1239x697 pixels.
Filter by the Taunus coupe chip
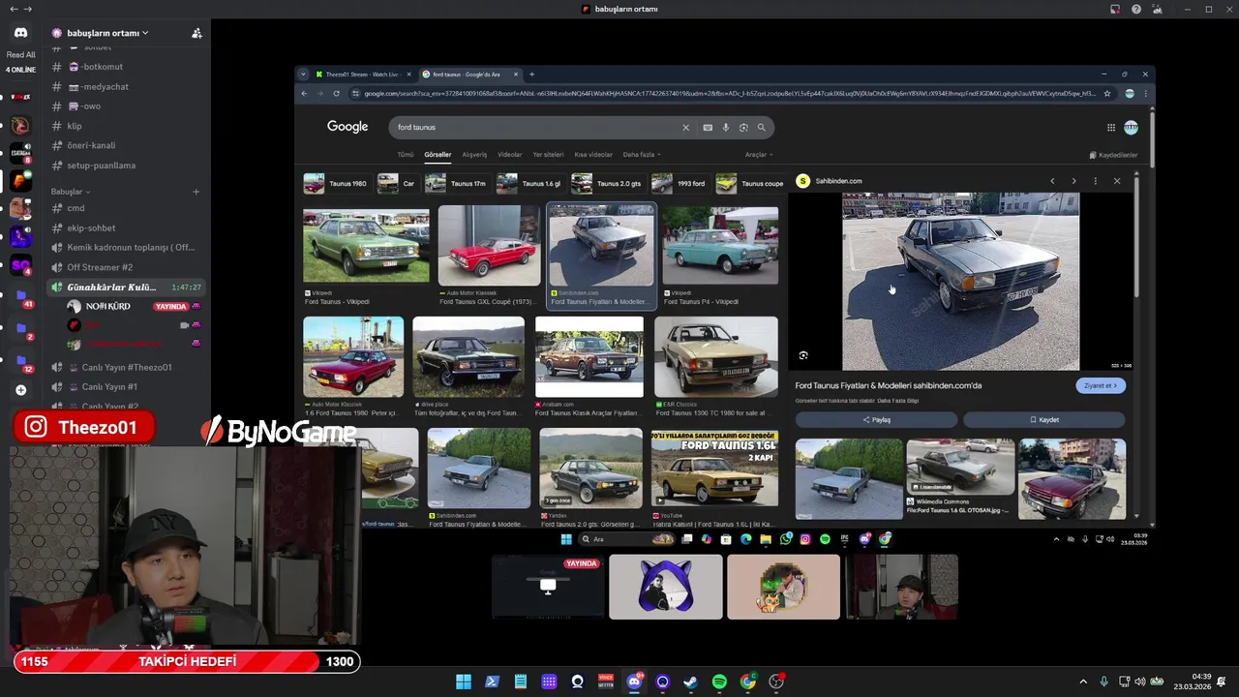[750, 184]
